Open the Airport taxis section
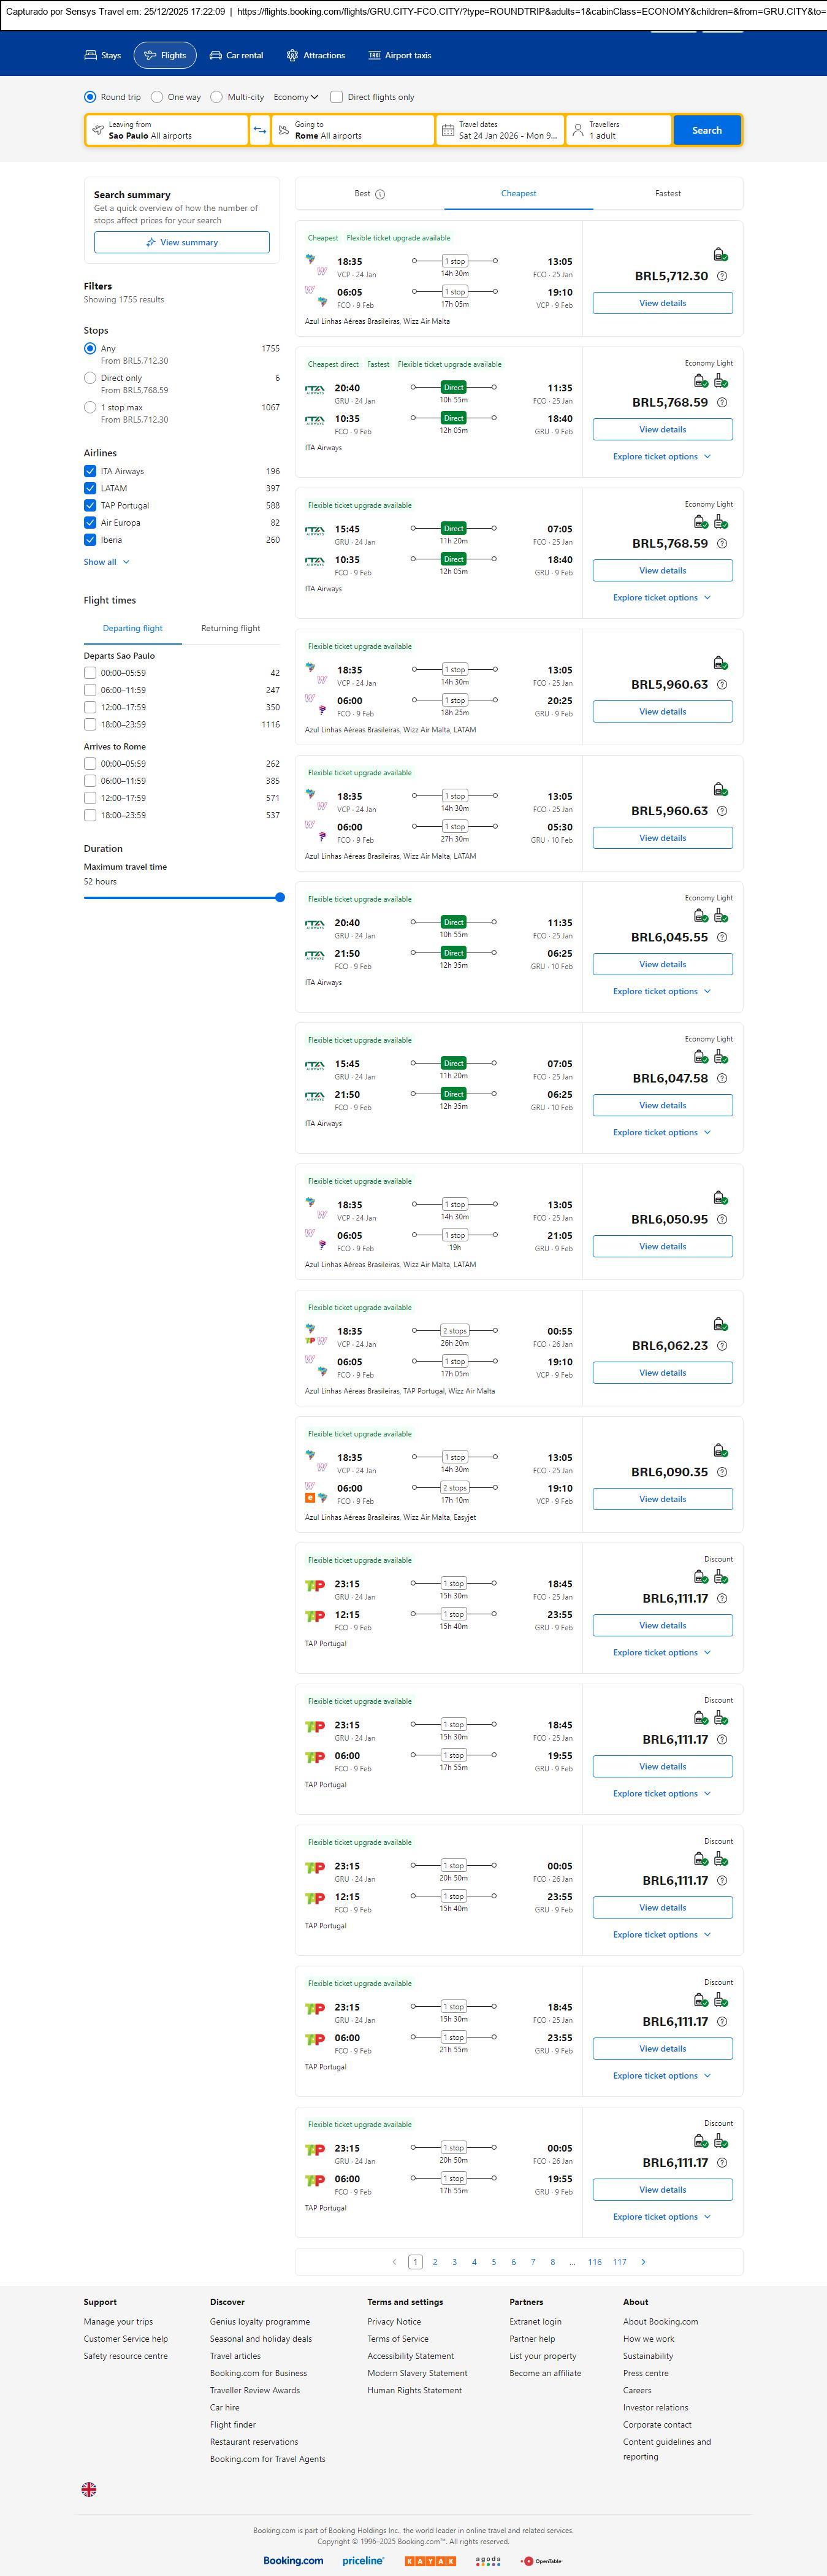The image size is (827, 2576). point(399,55)
